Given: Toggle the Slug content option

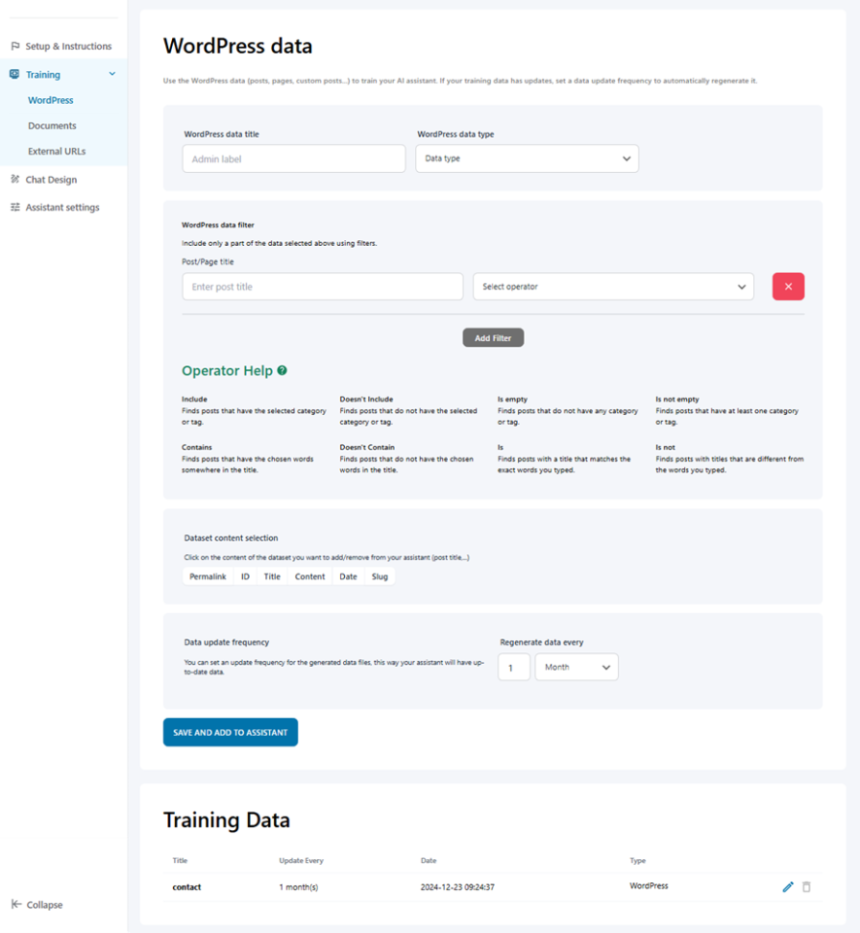Looking at the screenshot, I should tap(380, 576).
